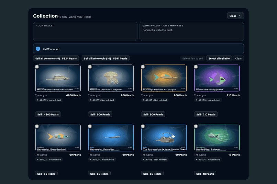Click the blue info icon beside NFT queued
Viewport: 277px width, 184px height.
[x=38, y=49]
